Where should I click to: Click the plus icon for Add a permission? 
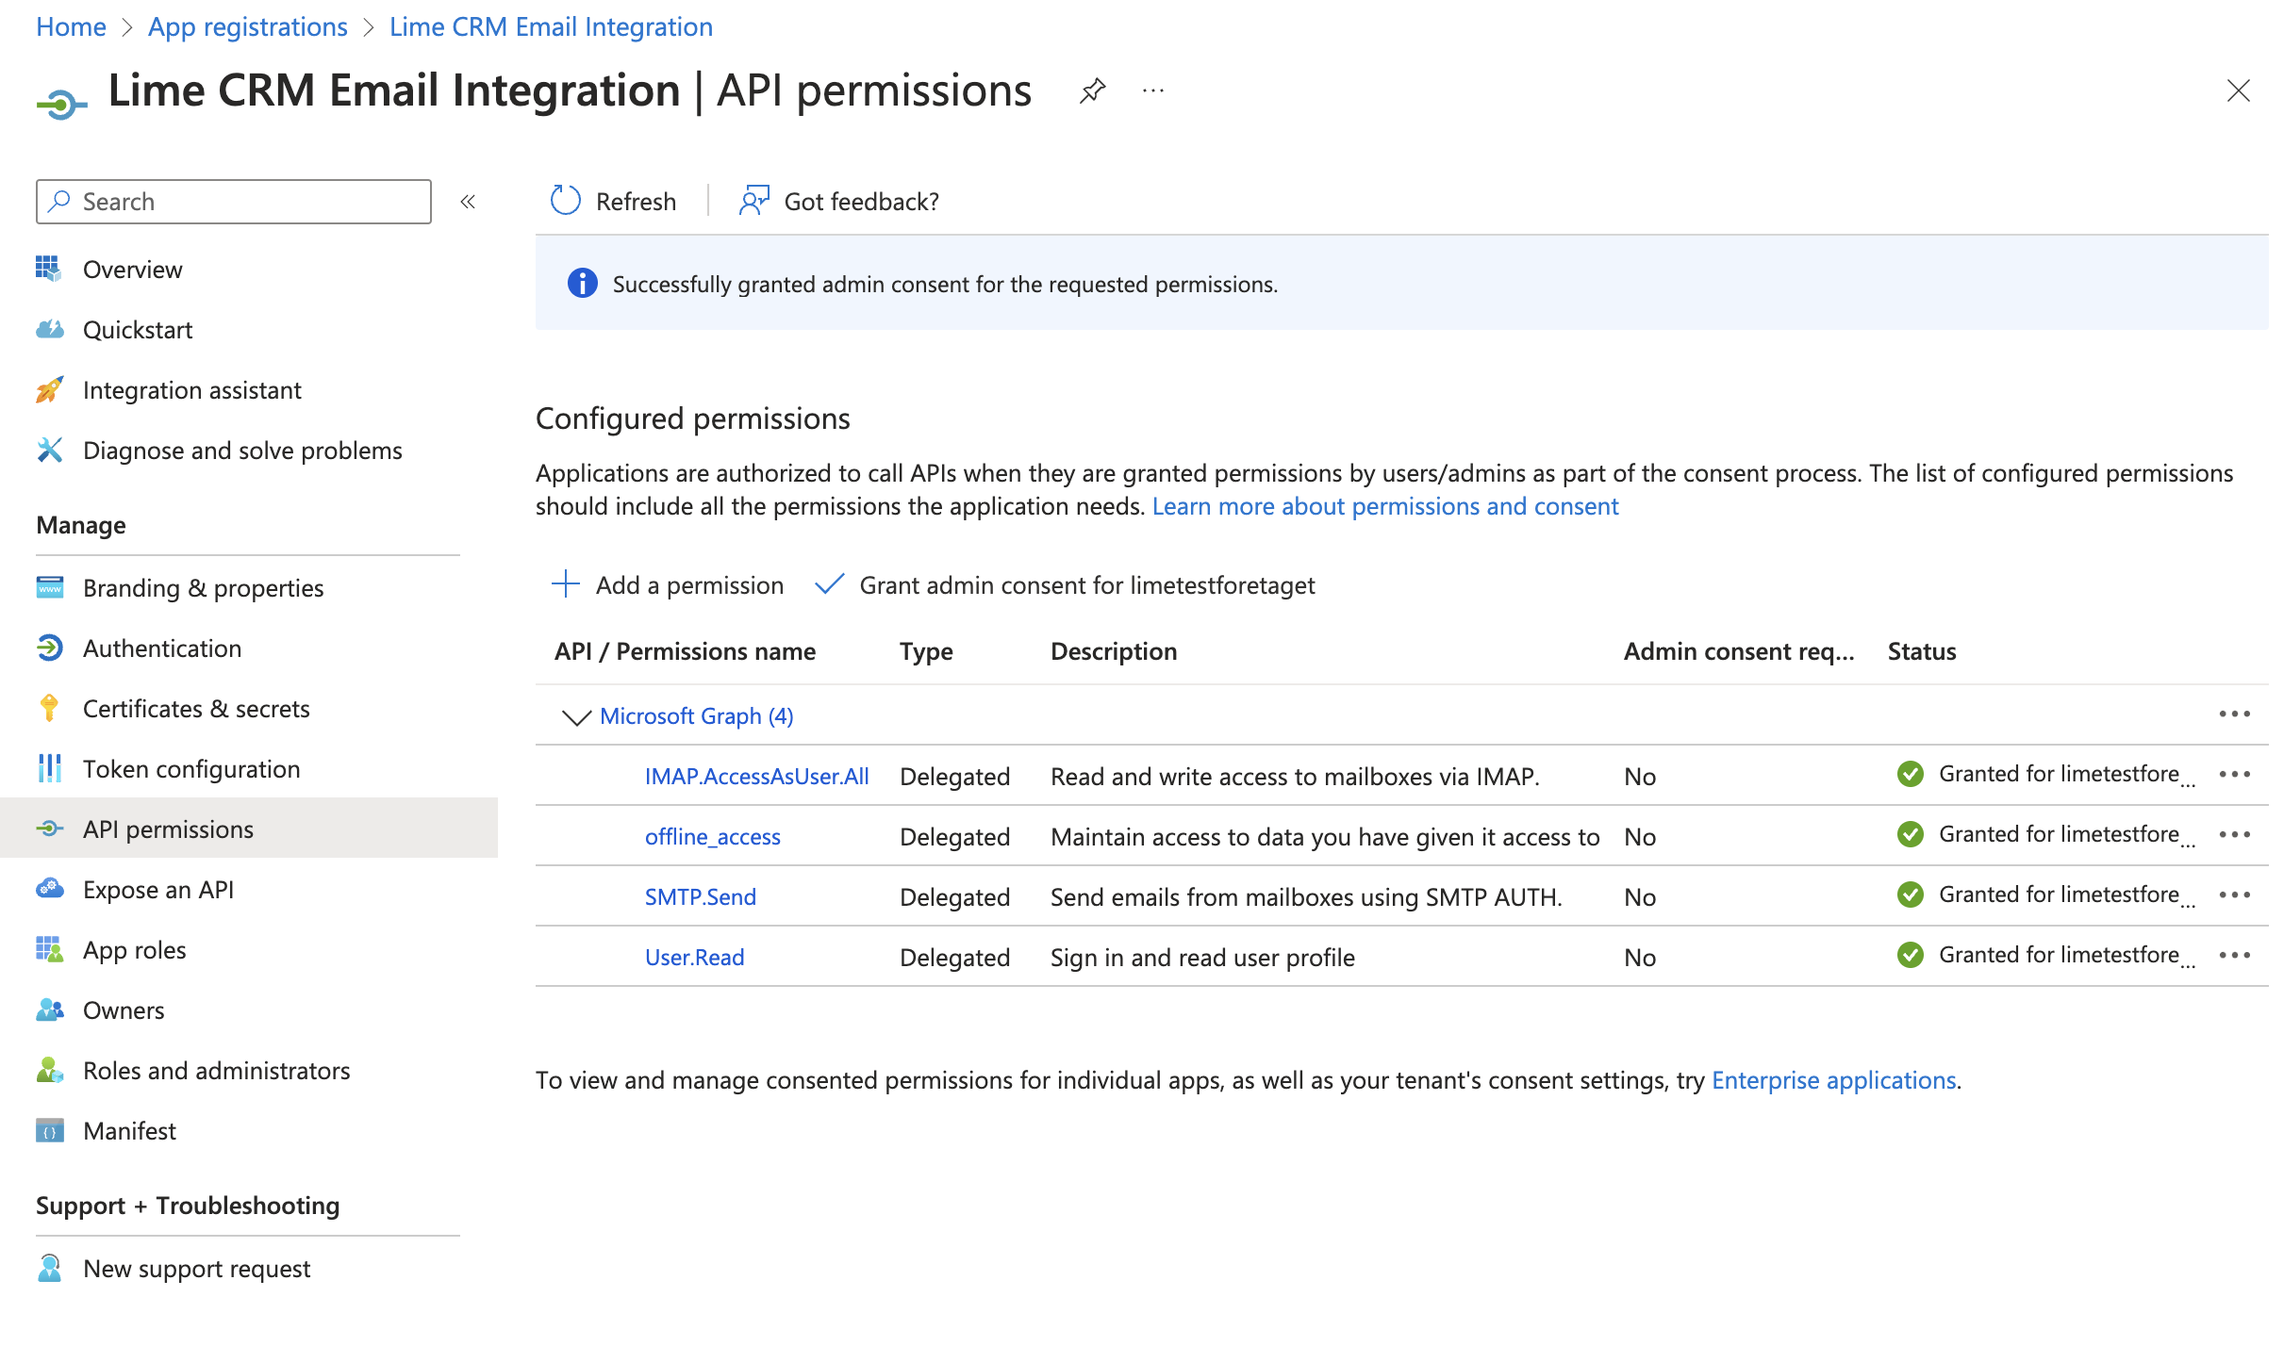(566, 584)
